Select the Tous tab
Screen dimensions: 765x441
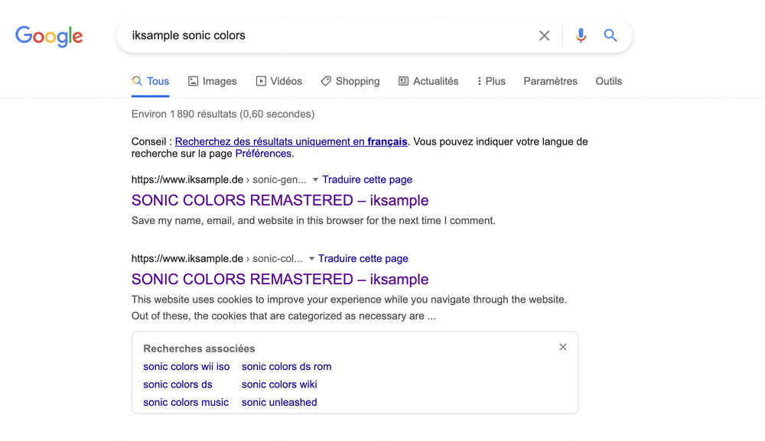click(151, 81)
